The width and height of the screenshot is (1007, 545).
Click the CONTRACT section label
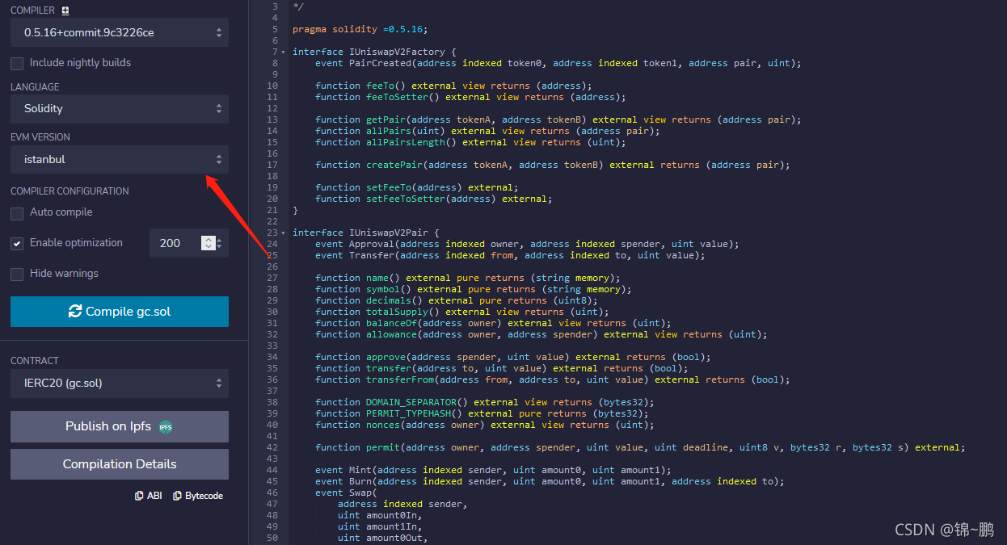click(x=35, y=361)
